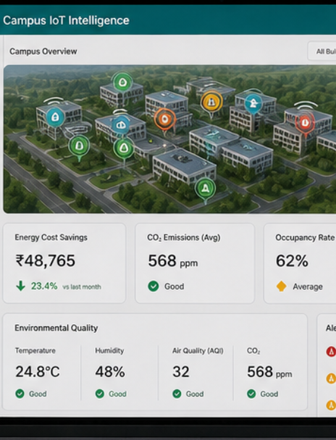The height and width of the screenshot is (440, 336).
Task: Open the All Buildings filter dropdown
Action: coord(322,51)
